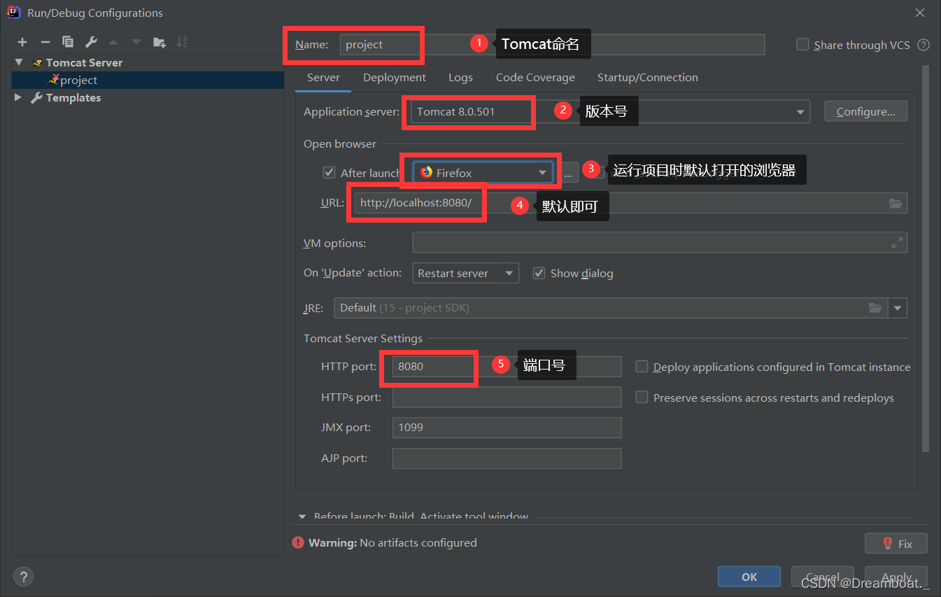The image size is (941, 597).
Task: Collapse the Tomcat Server tree node
Action: (x=19, y=62)
